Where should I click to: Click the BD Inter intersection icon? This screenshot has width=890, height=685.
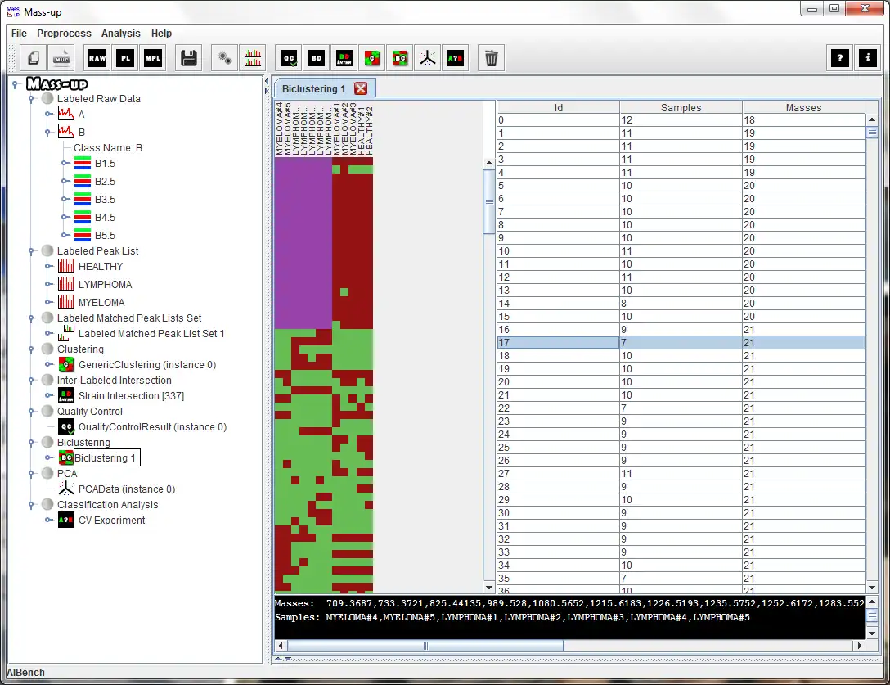pos(344,58)
